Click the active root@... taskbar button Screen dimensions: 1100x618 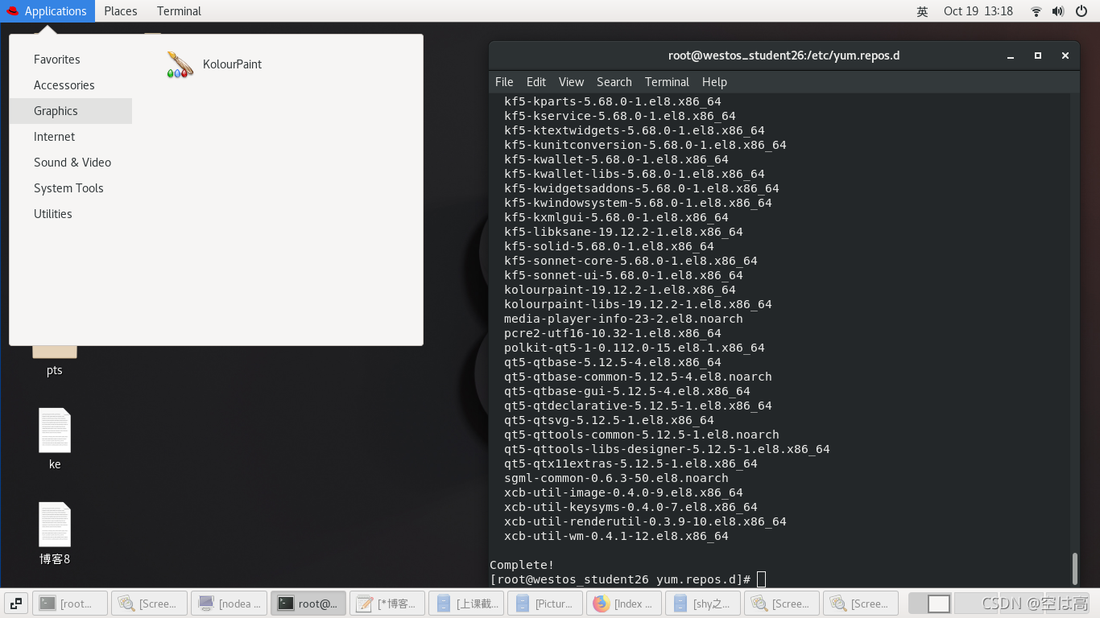308,603
